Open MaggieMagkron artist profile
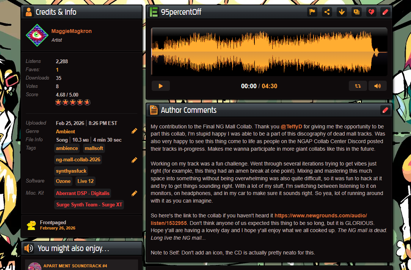The width and height of the screenshot is (411, 270). click(71, 31)
